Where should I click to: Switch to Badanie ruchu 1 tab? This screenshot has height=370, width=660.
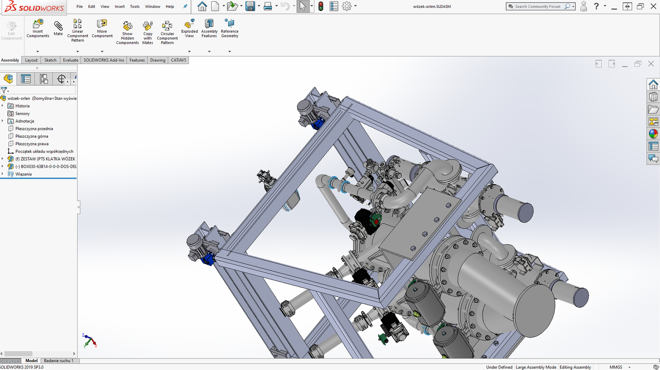pos(59,361)
